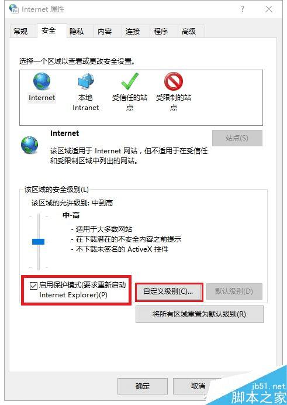Switch to the 隐私 tab

tap(77, 32)
